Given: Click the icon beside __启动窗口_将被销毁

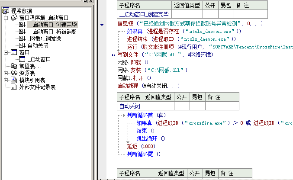Looking at the screenshot, I should 22,32.
